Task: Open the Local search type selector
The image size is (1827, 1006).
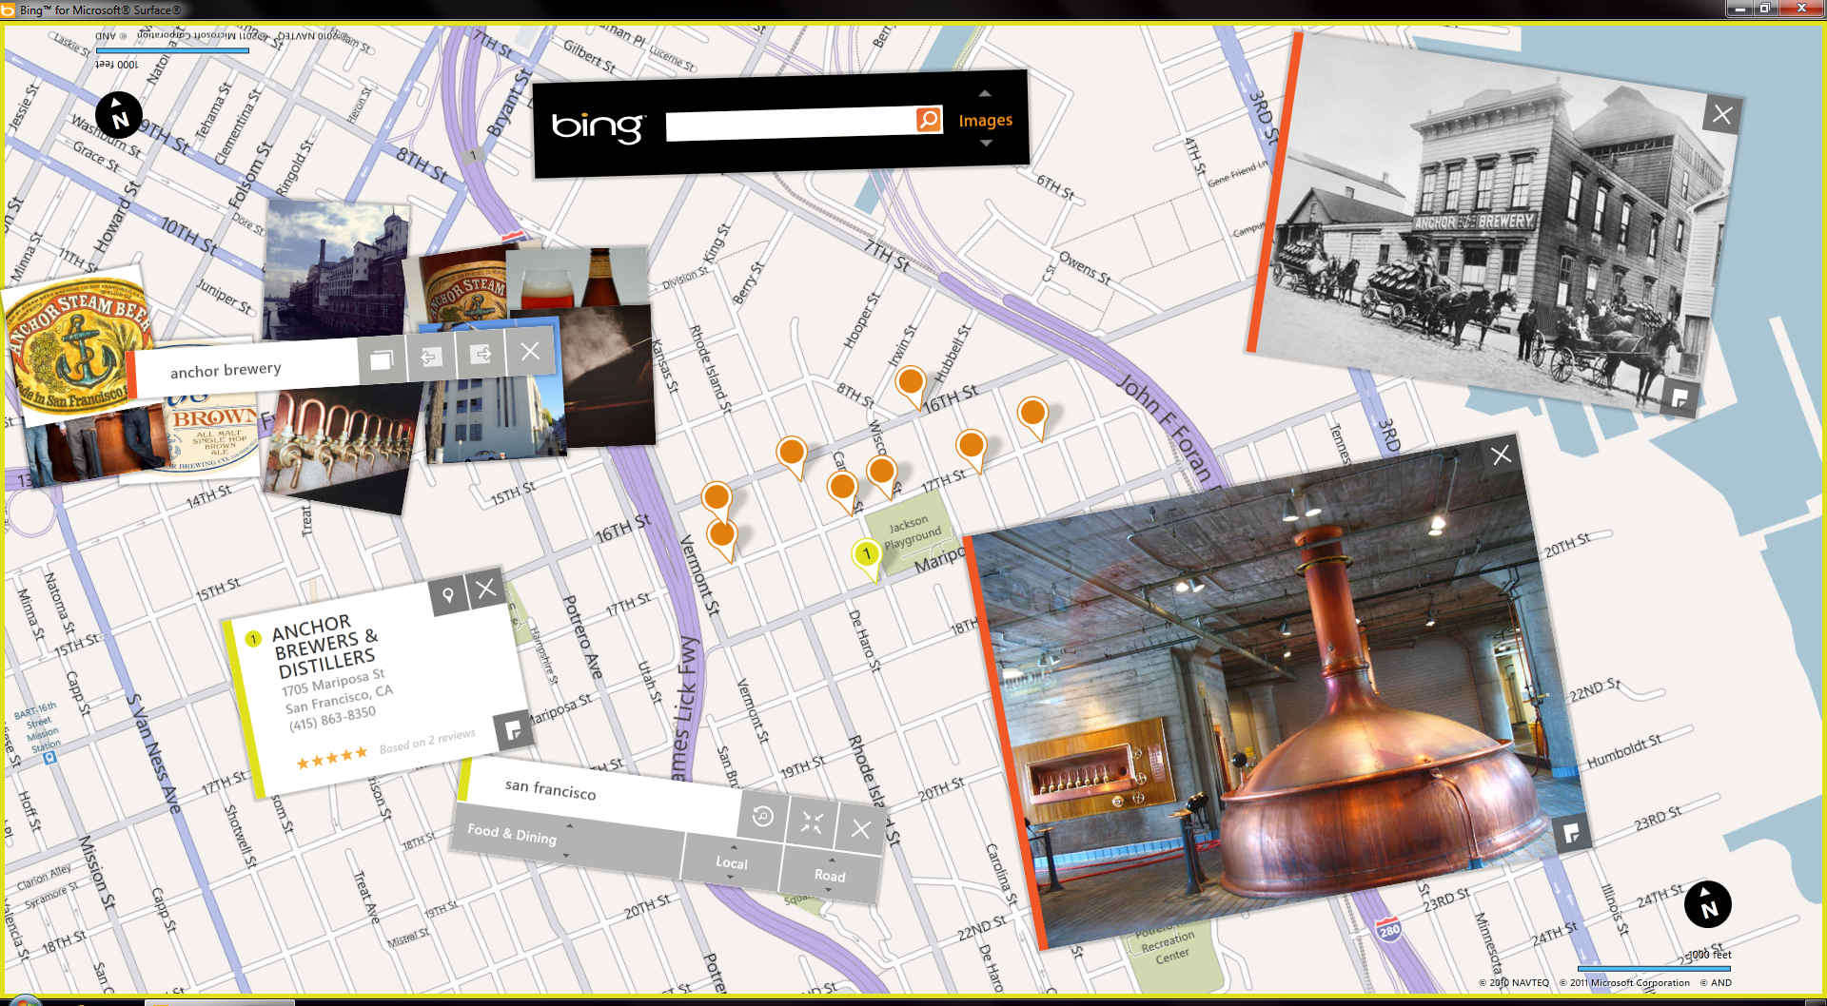Action: tap(732, 863)
